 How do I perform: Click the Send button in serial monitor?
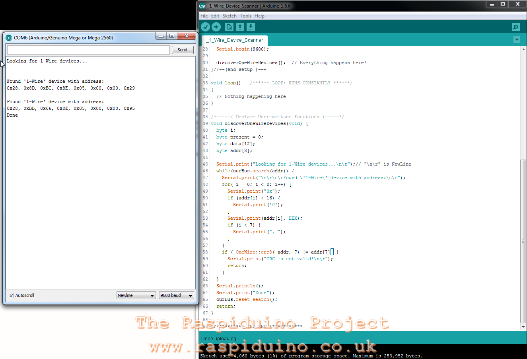[x=183, y=50]
